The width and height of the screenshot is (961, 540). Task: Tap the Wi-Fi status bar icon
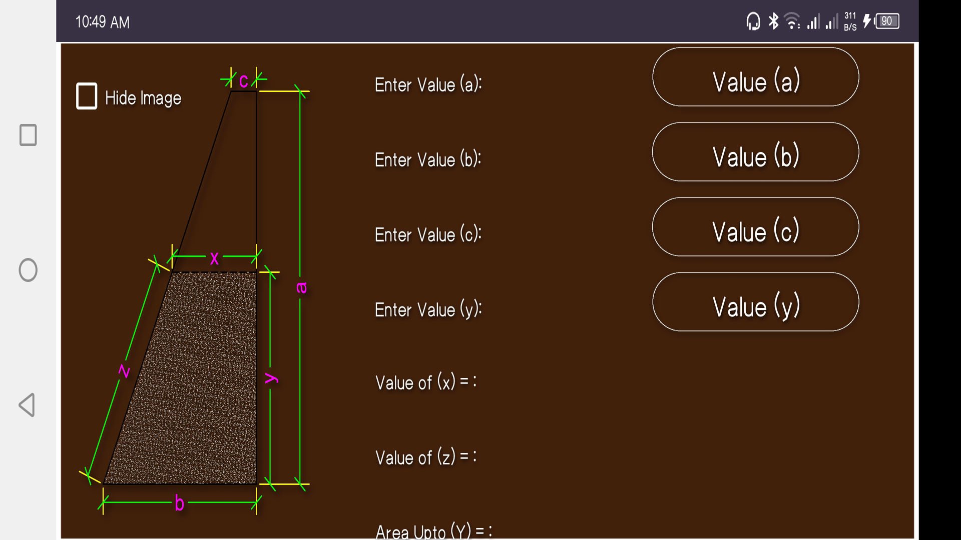tap(792, 21)
